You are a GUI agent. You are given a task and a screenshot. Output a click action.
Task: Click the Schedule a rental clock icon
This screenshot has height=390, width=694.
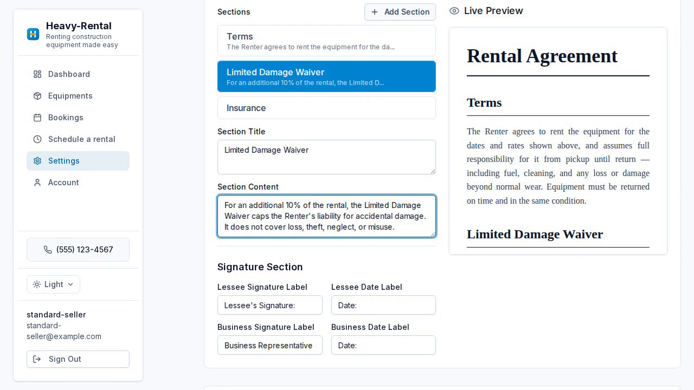click(37, 139)
